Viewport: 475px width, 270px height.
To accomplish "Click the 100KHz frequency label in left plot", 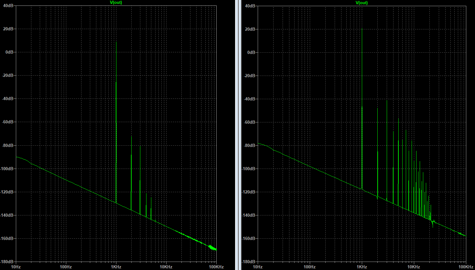I will click(216, 267).
